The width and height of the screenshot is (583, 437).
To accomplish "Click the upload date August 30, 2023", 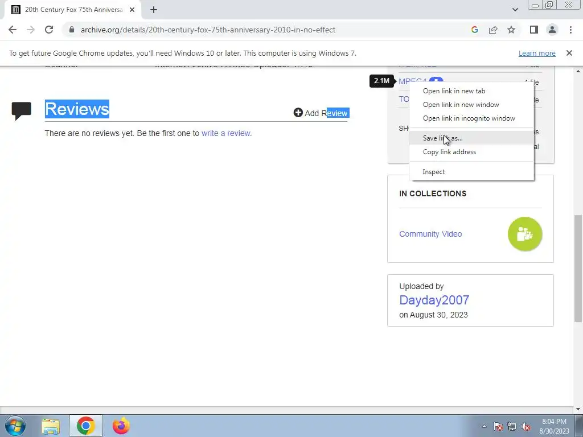I will [x=439, y=315].
